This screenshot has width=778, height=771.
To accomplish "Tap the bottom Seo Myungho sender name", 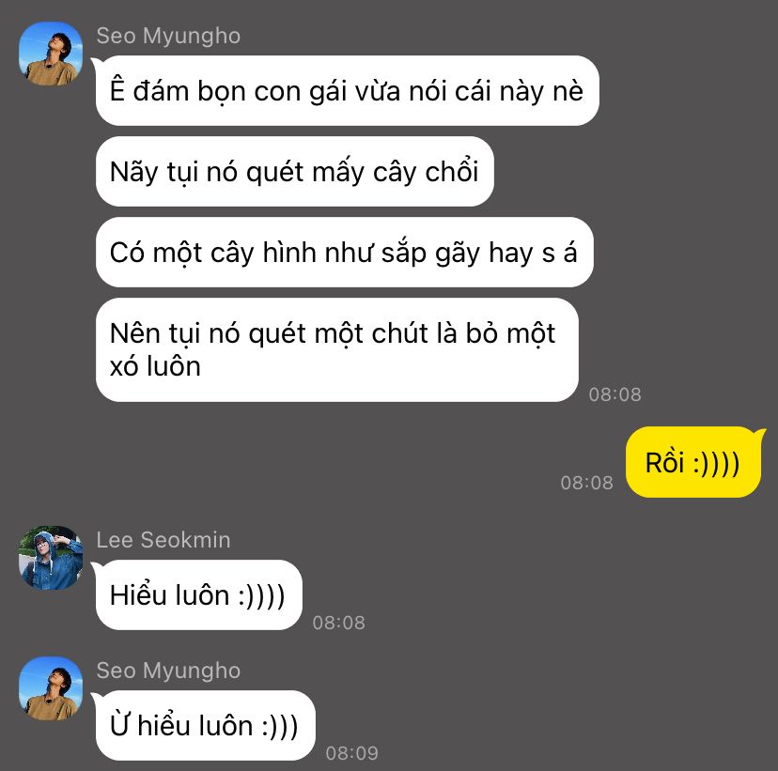I will 168,671.
